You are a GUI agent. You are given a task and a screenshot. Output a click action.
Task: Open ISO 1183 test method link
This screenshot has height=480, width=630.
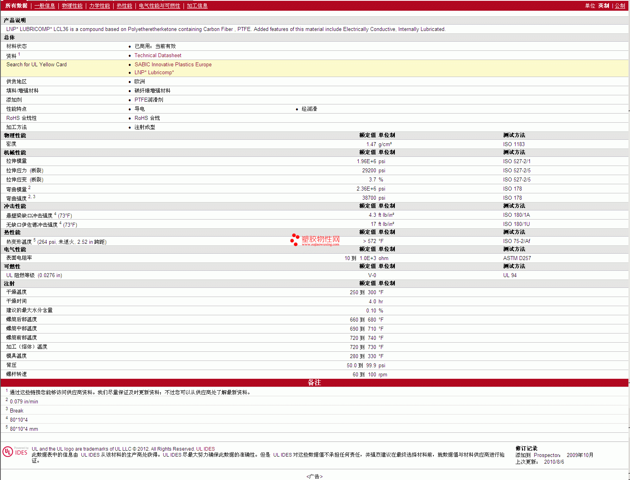(514, 144)
